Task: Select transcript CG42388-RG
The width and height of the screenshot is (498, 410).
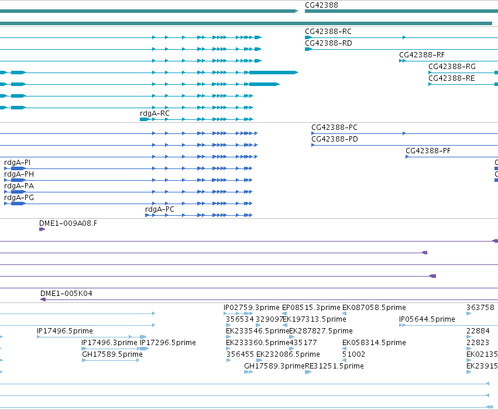Action: (x=452, y=67)
